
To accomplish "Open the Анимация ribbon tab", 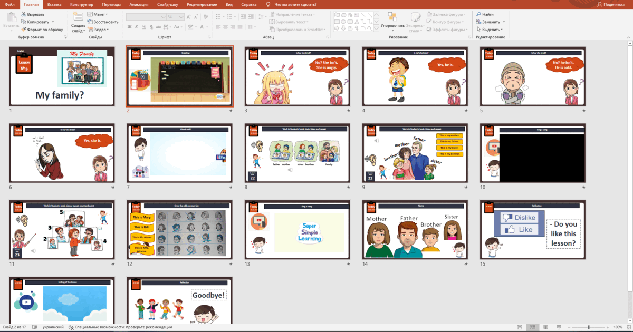I will pyautogui.click(x=138, y=4).
